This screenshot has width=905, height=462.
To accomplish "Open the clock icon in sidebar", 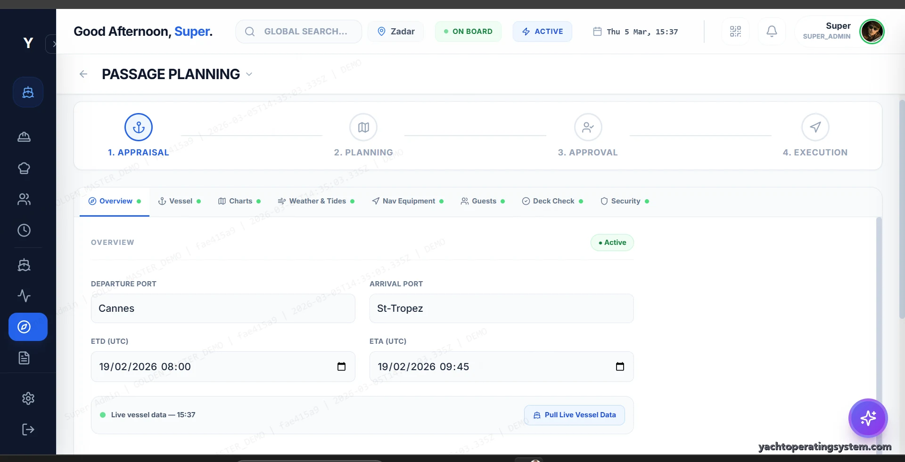I will (x=24, y=230).
